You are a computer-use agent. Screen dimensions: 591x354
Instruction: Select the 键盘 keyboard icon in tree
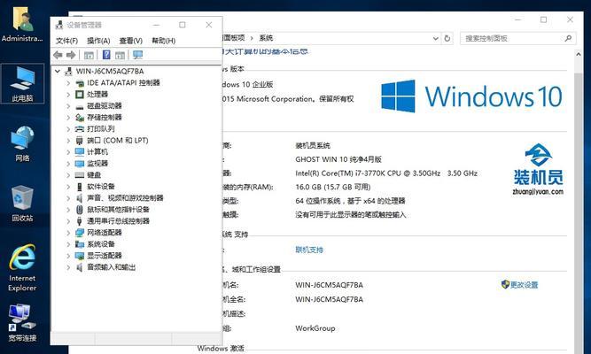80,175
